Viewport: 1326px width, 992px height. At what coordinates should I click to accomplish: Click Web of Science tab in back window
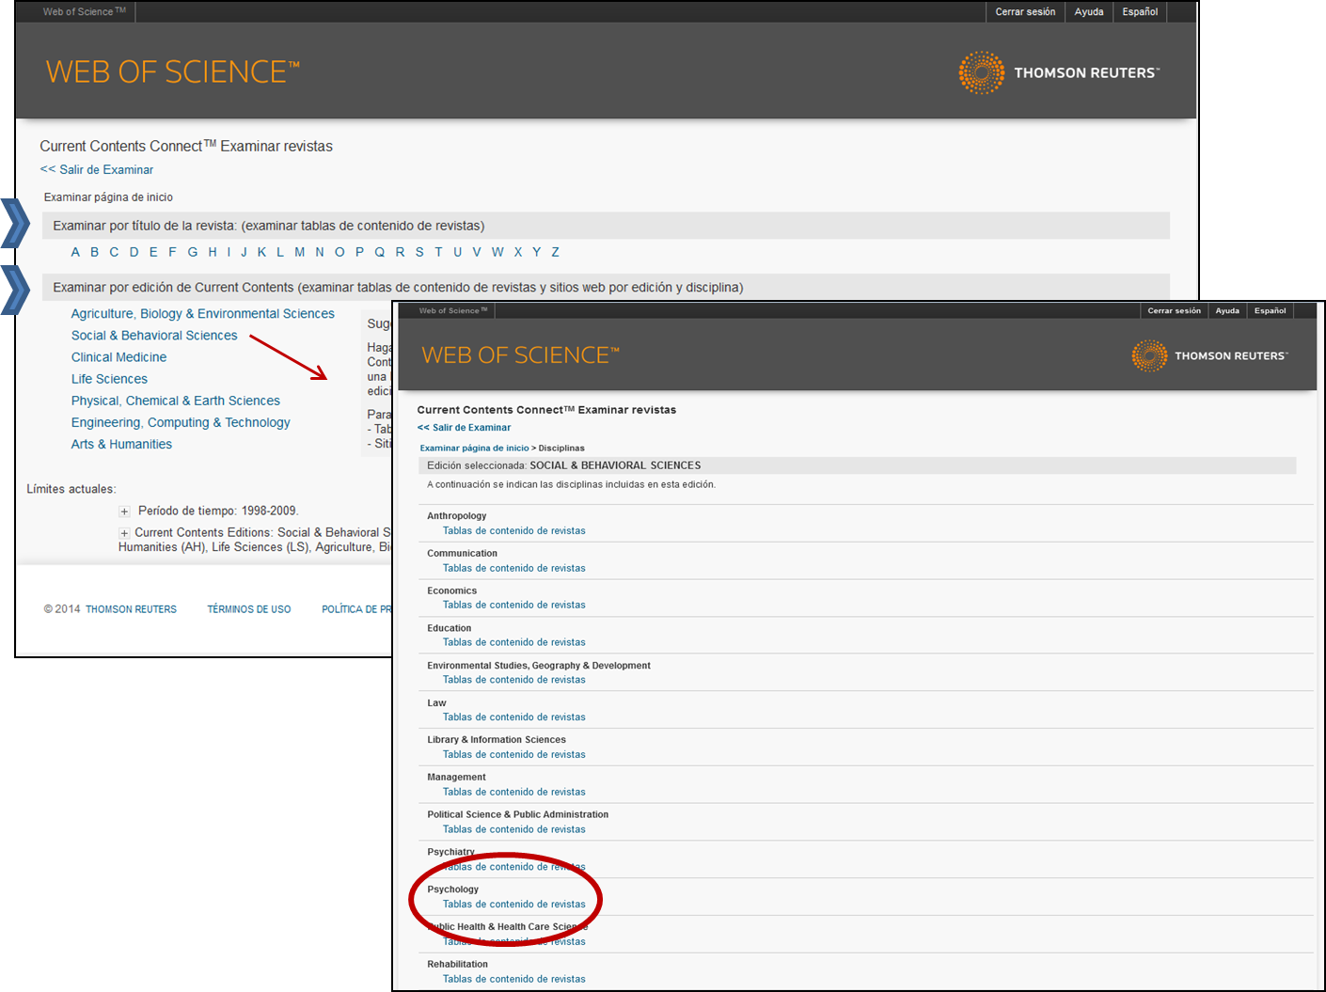84,12
